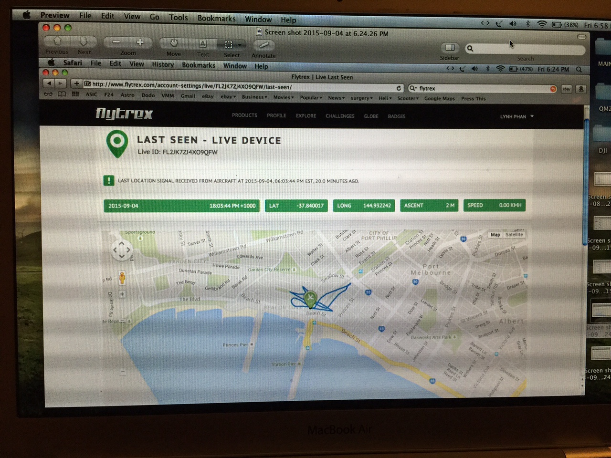Open Safari Top Sites grid icon

click(x=75, y=94)
